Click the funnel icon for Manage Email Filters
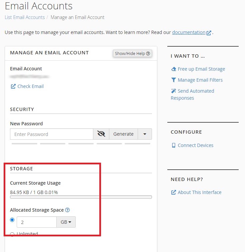The image size is (245, 252). tap(173, 80)
